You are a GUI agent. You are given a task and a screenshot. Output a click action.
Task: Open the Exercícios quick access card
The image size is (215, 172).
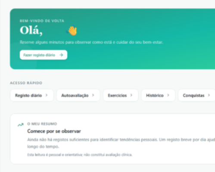coord(121,95)
